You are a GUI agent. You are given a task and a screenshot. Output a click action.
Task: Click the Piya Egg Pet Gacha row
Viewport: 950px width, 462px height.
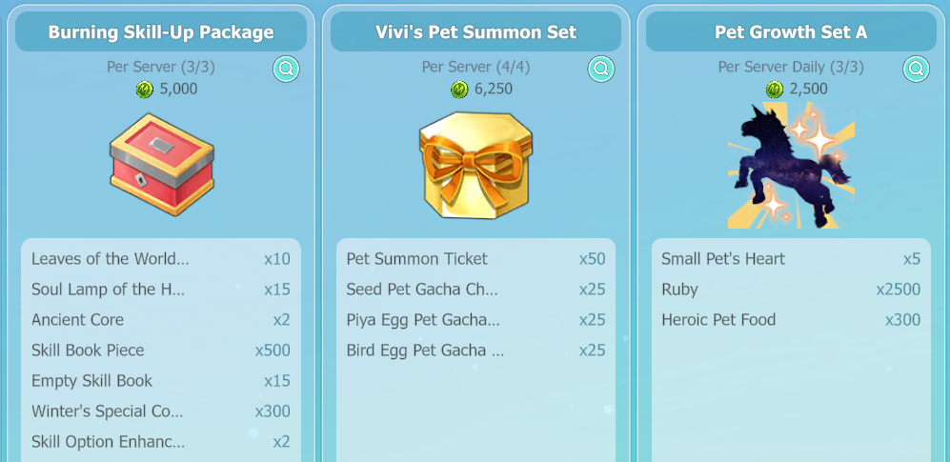pyautogui.click(x=476, y=320)
